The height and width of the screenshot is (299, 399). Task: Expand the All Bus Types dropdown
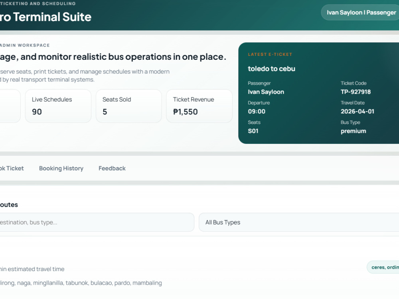click(299, 222)
